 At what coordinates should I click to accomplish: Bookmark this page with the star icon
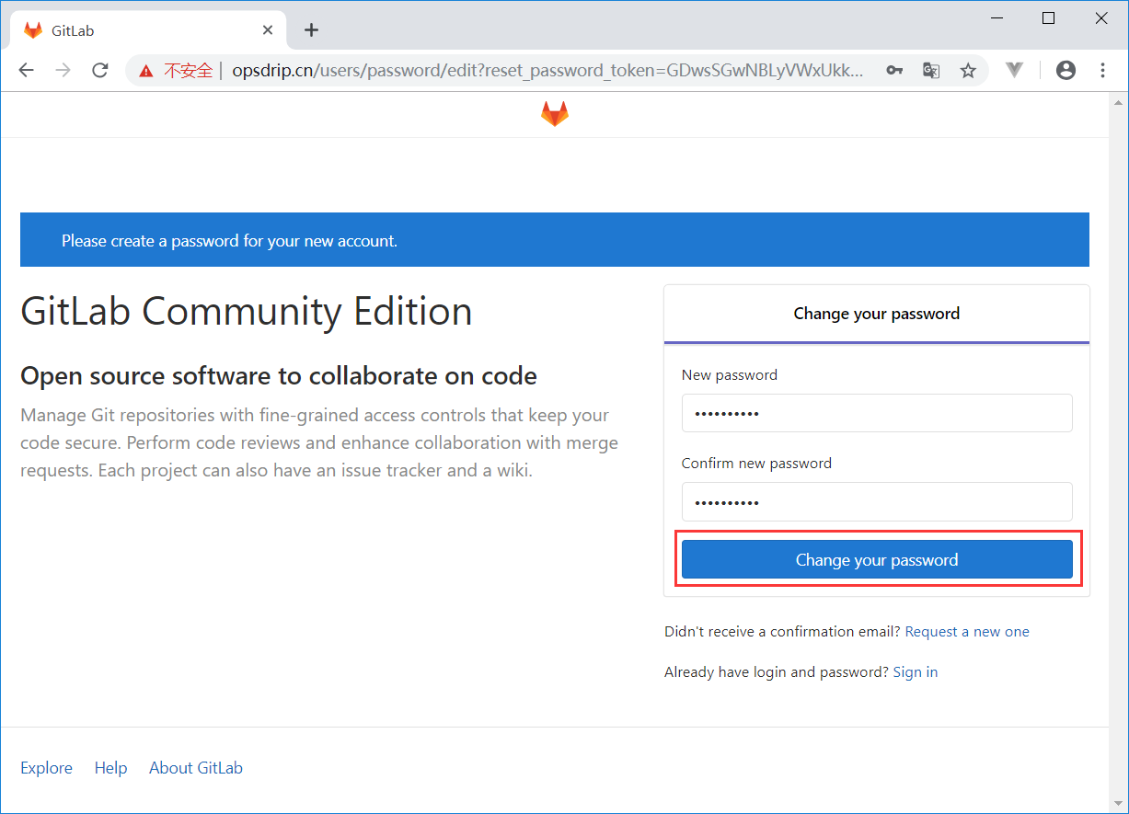click(x=968, y=71)
